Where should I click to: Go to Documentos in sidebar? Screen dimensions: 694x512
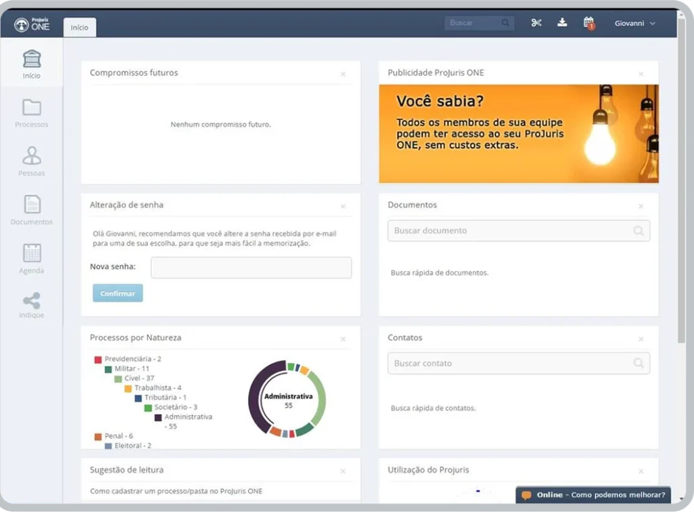31,210
